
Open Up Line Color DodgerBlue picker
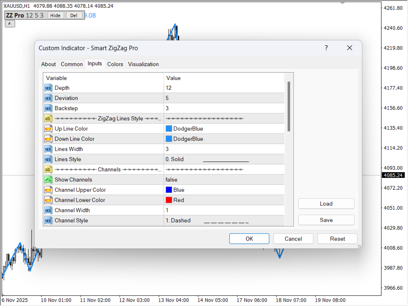tap(224, 129)
